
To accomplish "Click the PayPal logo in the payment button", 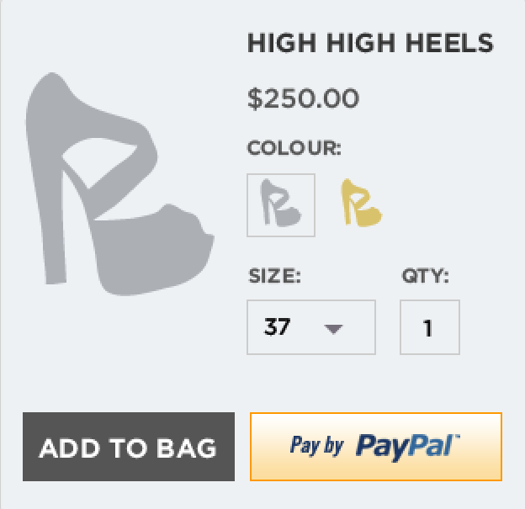I will point(407,447).
